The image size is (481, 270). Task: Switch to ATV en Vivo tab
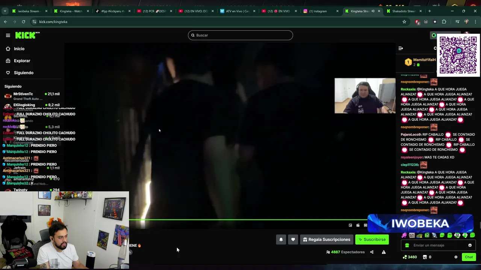tap(237, 11)
